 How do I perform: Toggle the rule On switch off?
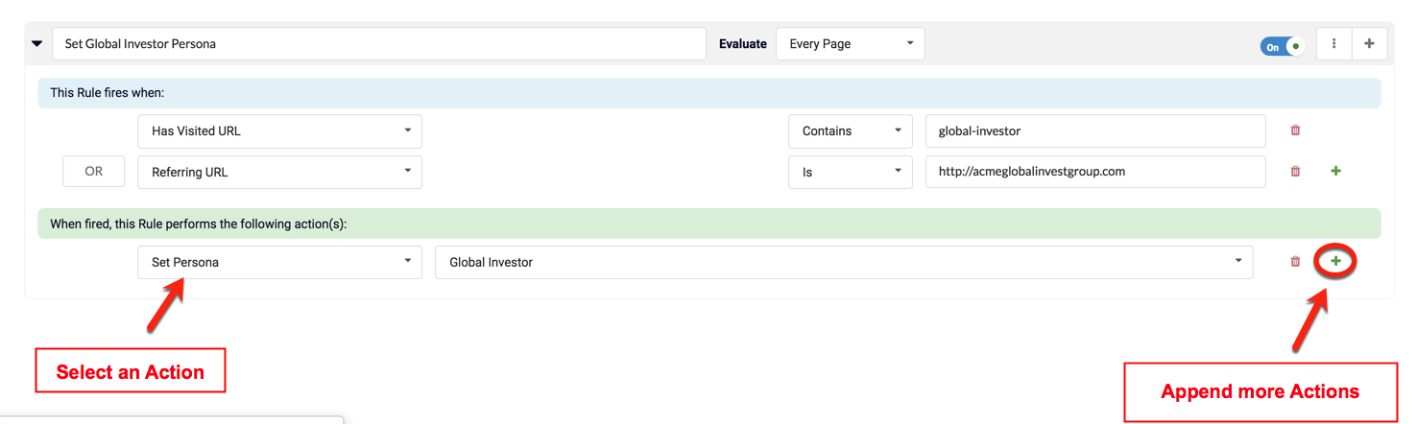[x=1283, y=45]
